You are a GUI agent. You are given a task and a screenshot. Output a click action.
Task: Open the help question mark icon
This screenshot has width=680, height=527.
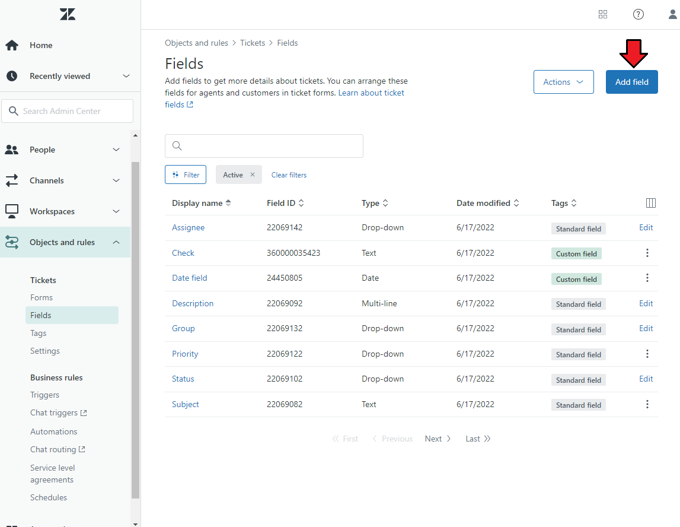(639, 14)
